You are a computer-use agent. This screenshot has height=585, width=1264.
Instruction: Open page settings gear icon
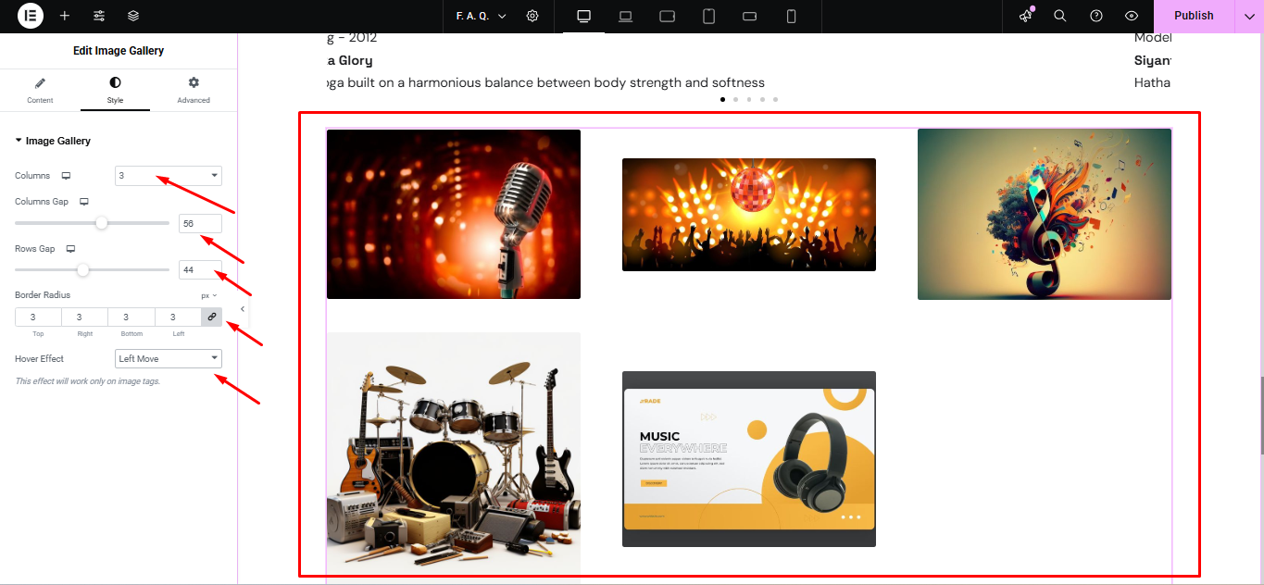[x=532, y=16]
